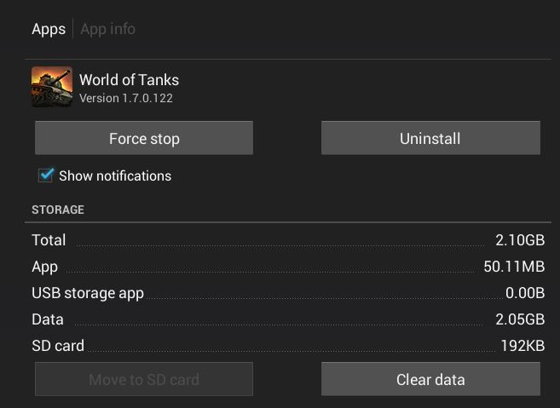Image resolution: width=560 pixels, height=408 pixels.
Task: Tap the Force stop button
Action: click(144, 138)
